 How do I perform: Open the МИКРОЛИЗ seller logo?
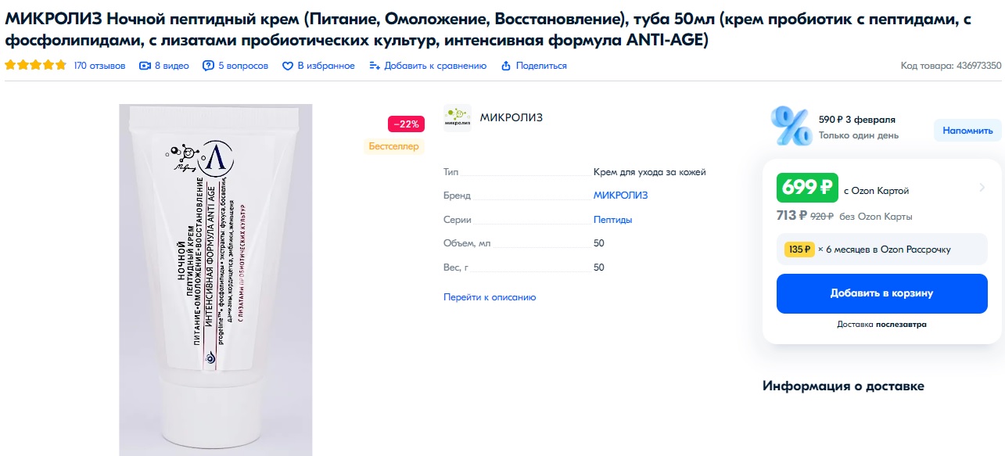point(457,118)
